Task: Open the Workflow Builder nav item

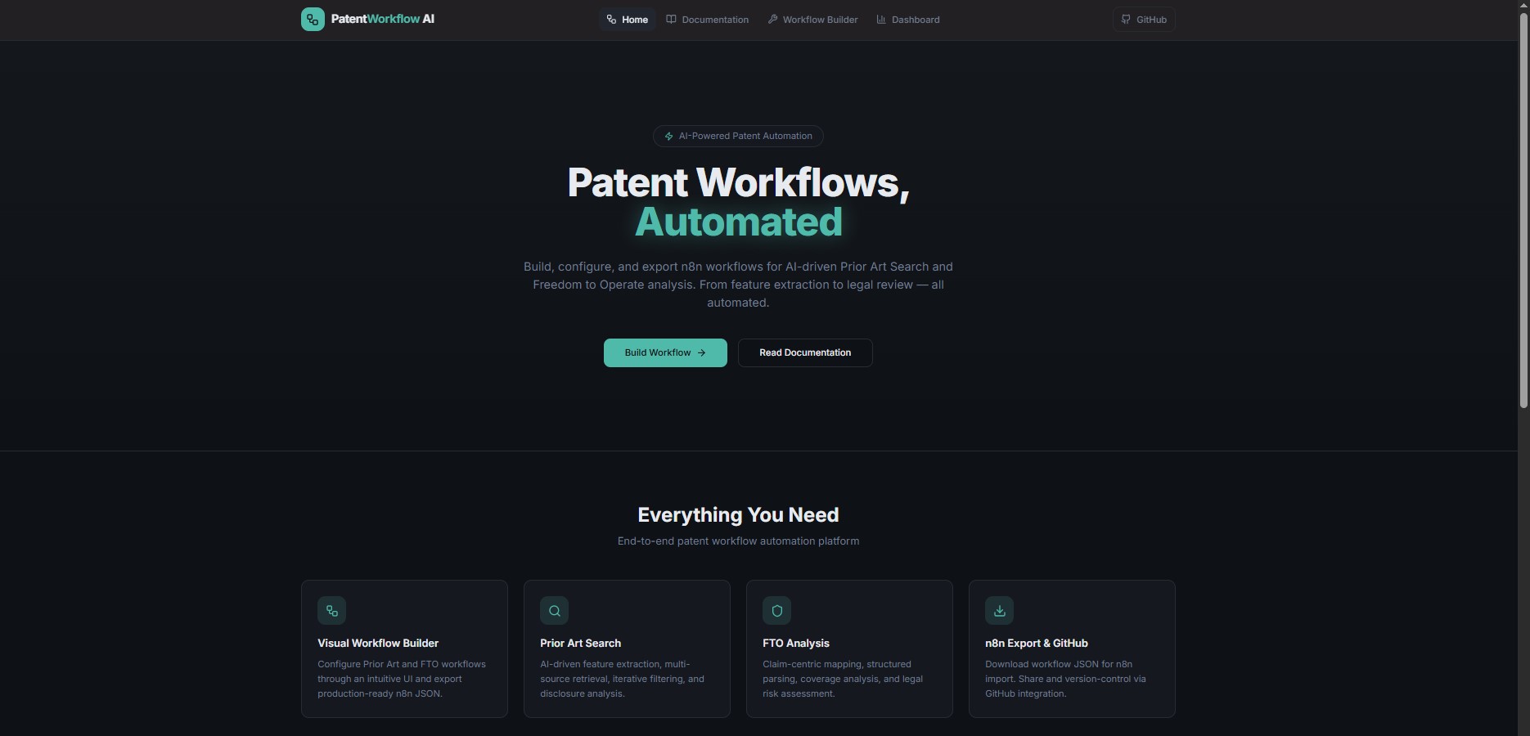Action: click(x=820, y=20)
